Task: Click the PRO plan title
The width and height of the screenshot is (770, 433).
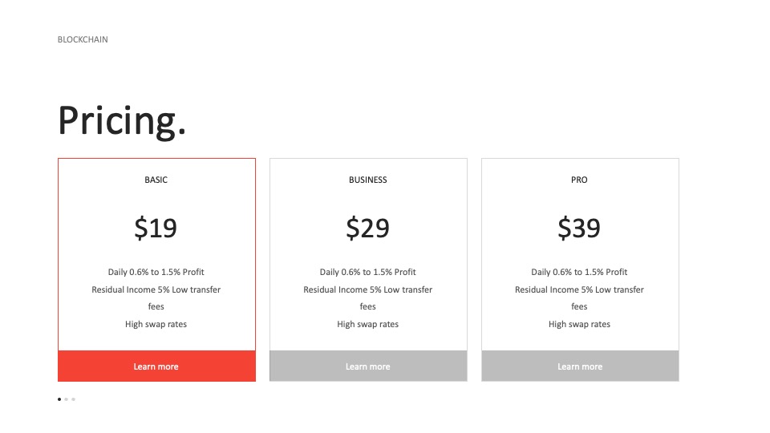Action: (579, 180)
